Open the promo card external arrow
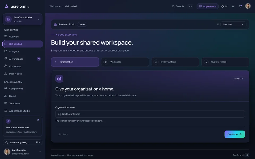 [x=38, y=120]
